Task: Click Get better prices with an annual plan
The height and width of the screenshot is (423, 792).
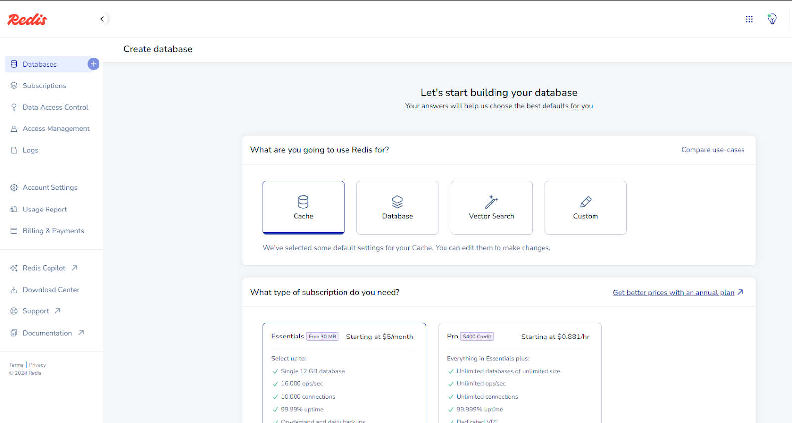Action: point(674,292)
